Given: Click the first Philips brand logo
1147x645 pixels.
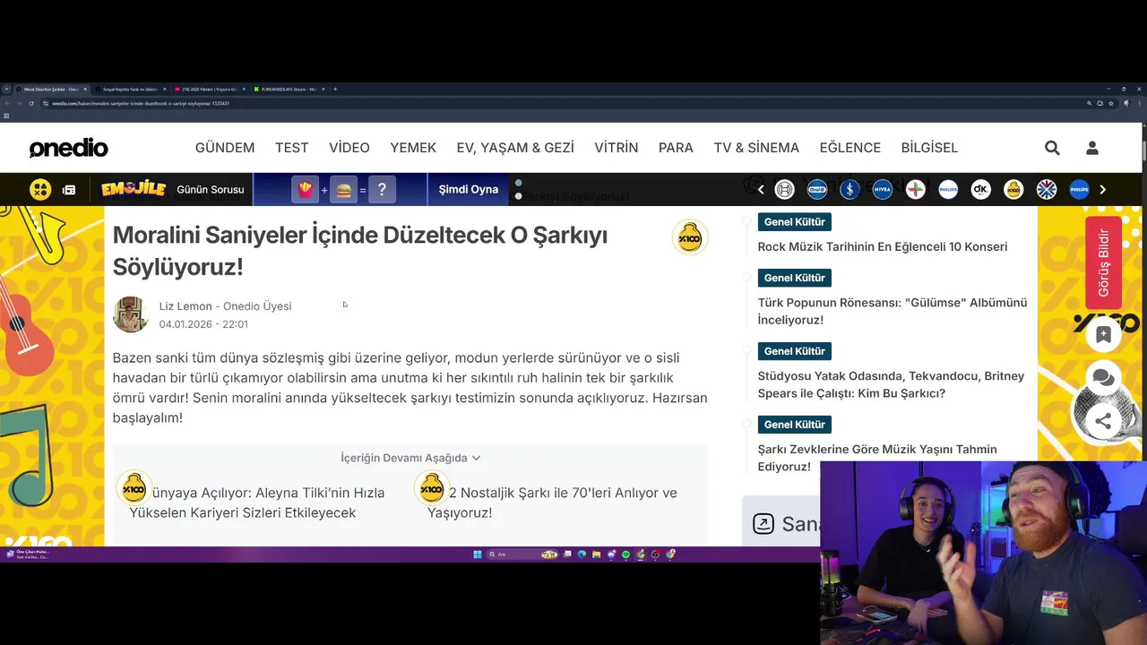Looking at the screenshot, I should (948, 189).
